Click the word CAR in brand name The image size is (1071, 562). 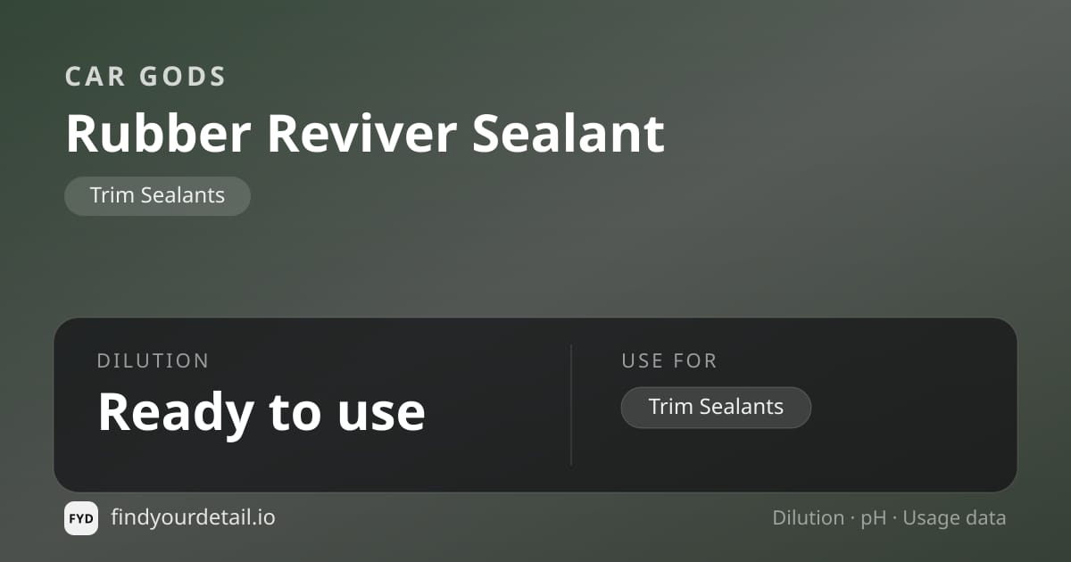tap(95, 77)
